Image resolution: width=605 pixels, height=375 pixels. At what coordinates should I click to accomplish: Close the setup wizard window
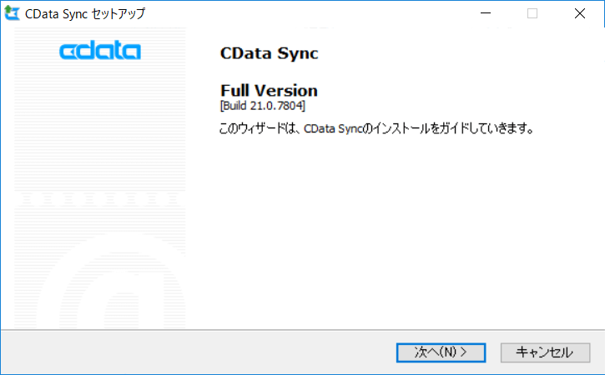click(580, 13)
